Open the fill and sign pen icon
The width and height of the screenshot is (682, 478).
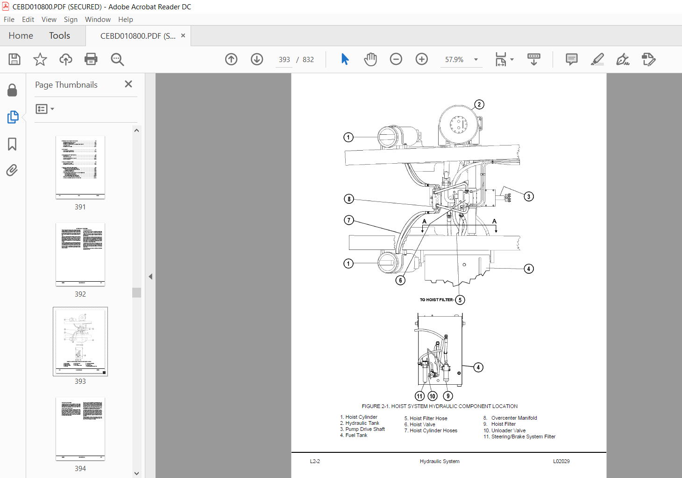pyautogui.click(x=623, y=59)
